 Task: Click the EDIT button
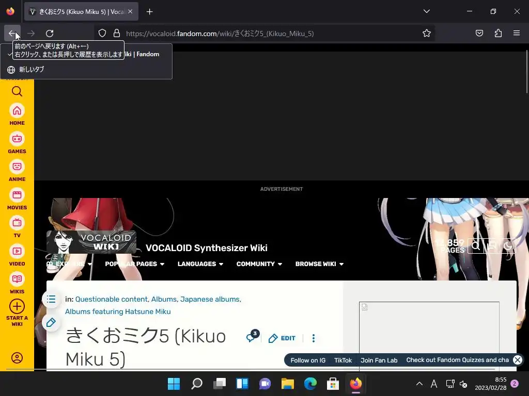click(x=282, y=338)
